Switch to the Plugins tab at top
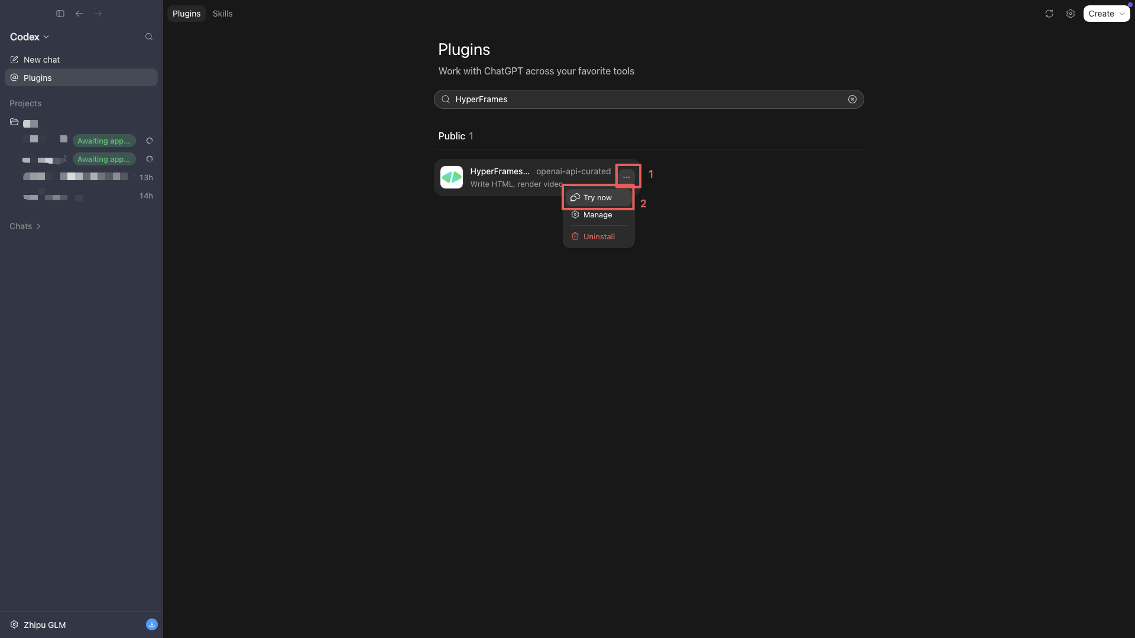The width and height of the screenshot is (1135, 638). click(x=186, y=14)
